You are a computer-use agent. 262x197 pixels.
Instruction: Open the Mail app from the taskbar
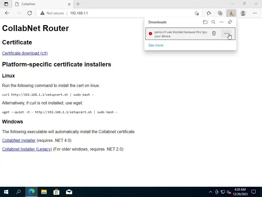[69, 192]
